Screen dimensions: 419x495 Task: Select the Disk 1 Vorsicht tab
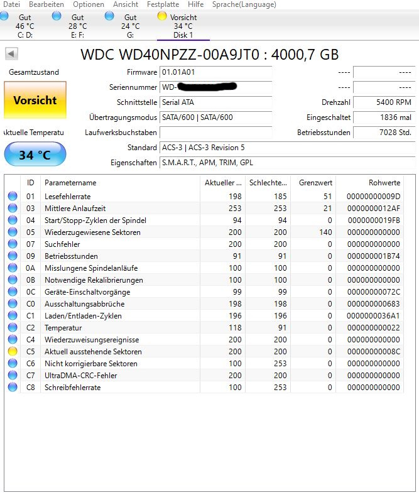183,26
